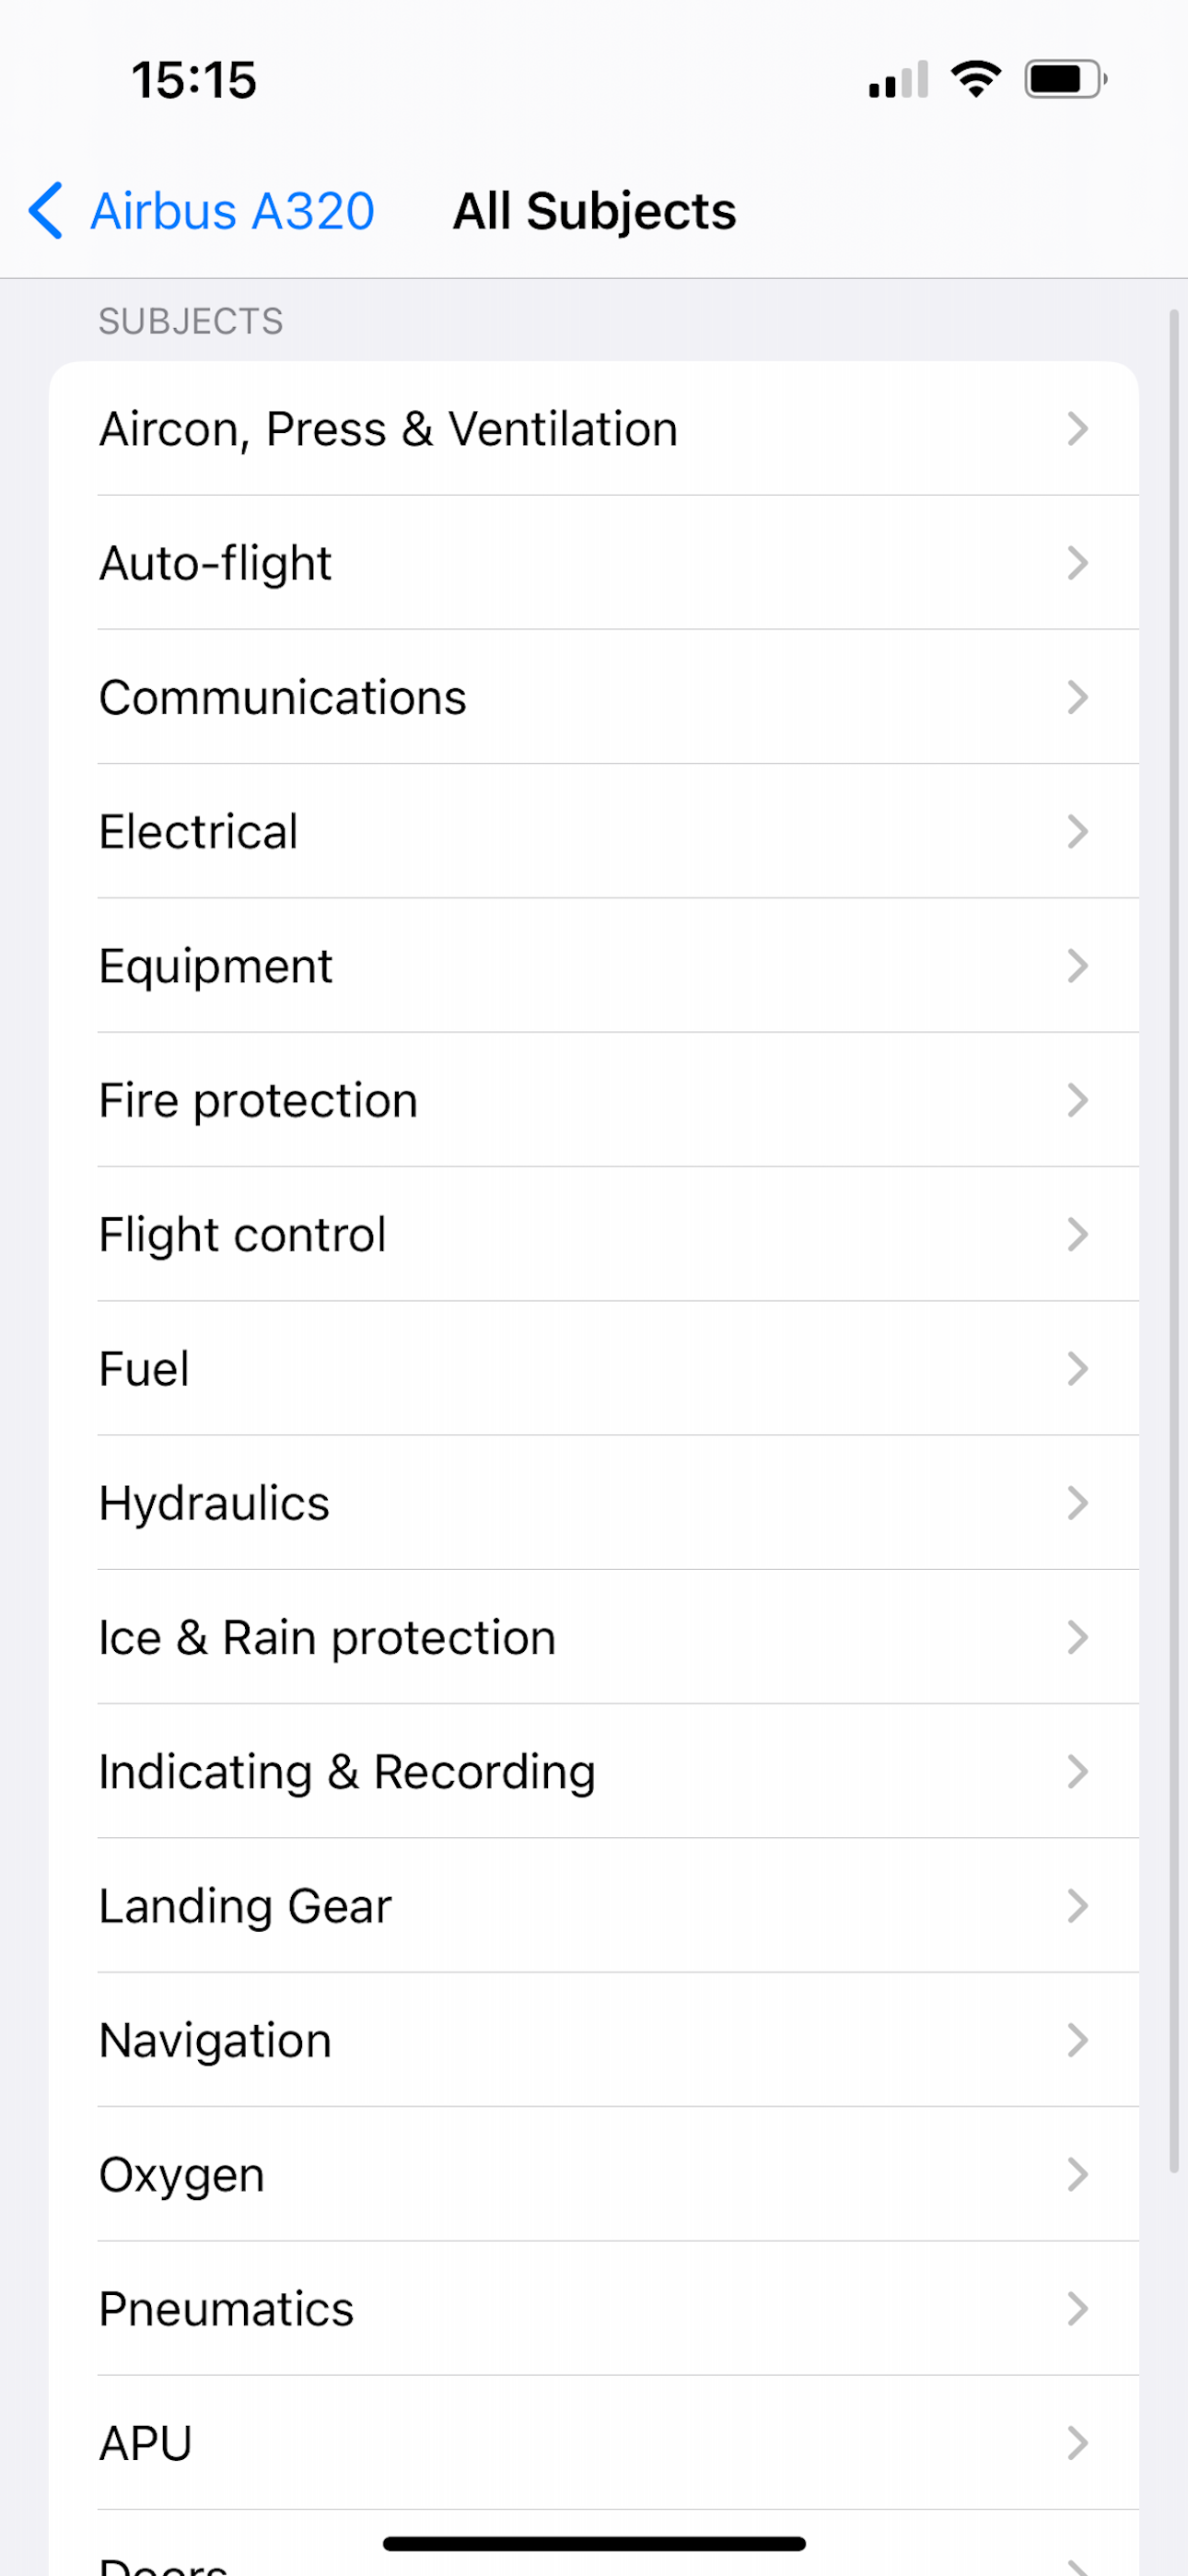The width and height of the screenshot is (1188, 2576).
Task: Tap the back arrow icon beside Airbus A320
Action: 46,211
